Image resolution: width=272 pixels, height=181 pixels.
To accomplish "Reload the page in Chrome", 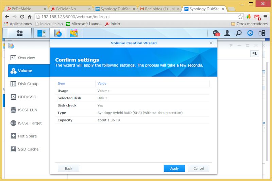I will coord(22,17).
